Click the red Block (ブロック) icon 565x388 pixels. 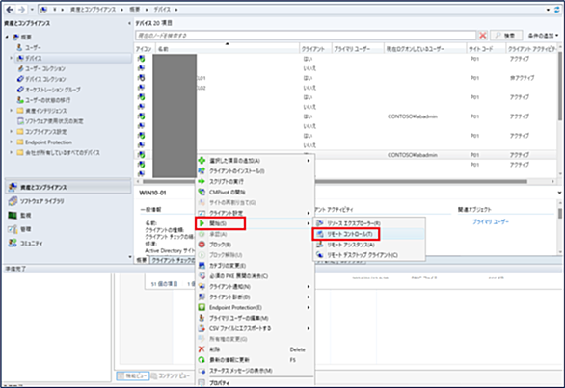coord(202,245)
